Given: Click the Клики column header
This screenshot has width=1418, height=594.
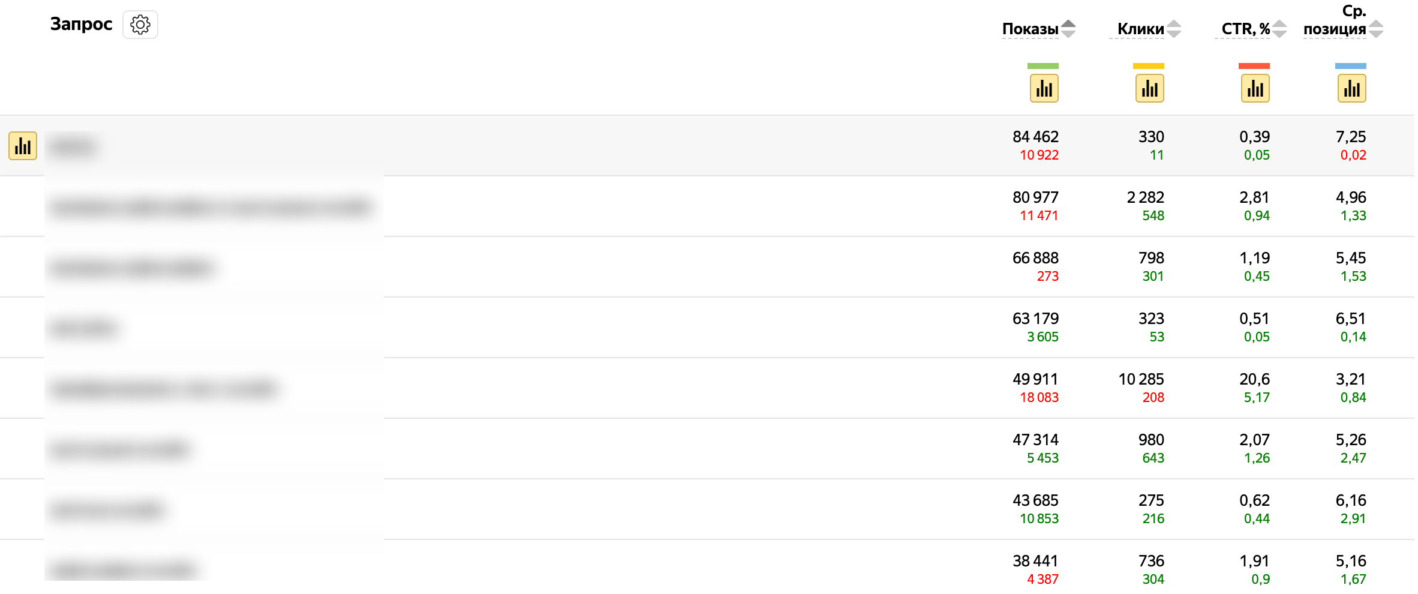Looking at the screenshot, I should (x=1140, y=29).
